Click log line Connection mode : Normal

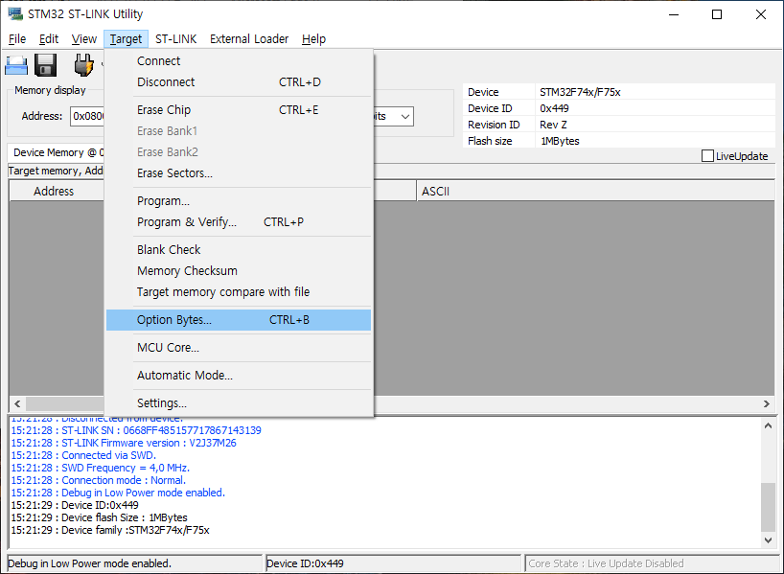(99, 480)
